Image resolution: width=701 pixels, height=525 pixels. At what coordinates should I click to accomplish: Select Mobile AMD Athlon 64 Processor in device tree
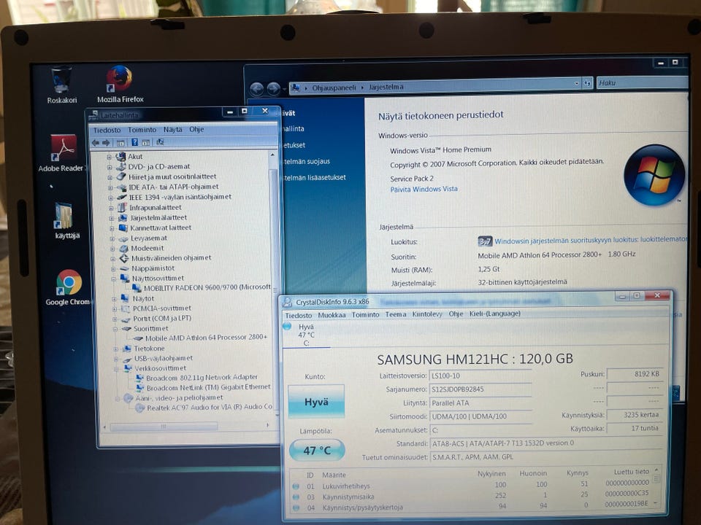201,338
